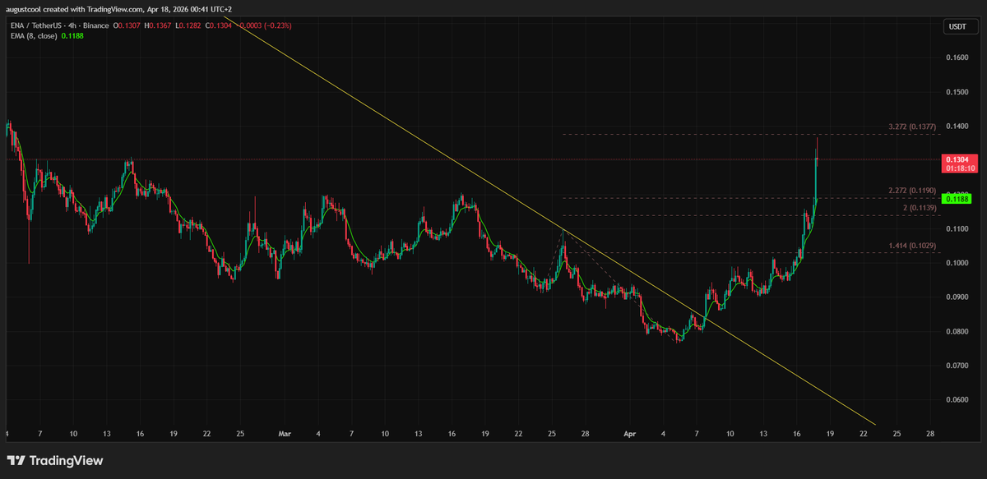Select the 2 (0.1139) Fibonacci level label
Viewport: 987px width, 479px height.
click(x=920, y=209)
